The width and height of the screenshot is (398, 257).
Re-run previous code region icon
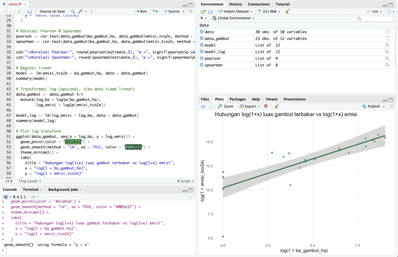tap(155, 12)
